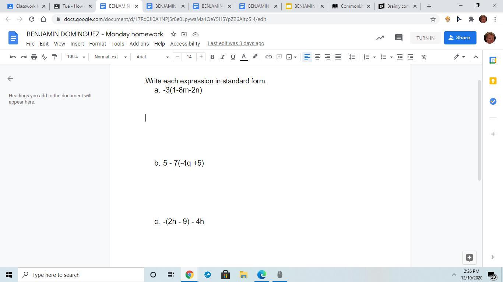Open the Insert menu
The image size is (503, 282).
pos(77,44)
